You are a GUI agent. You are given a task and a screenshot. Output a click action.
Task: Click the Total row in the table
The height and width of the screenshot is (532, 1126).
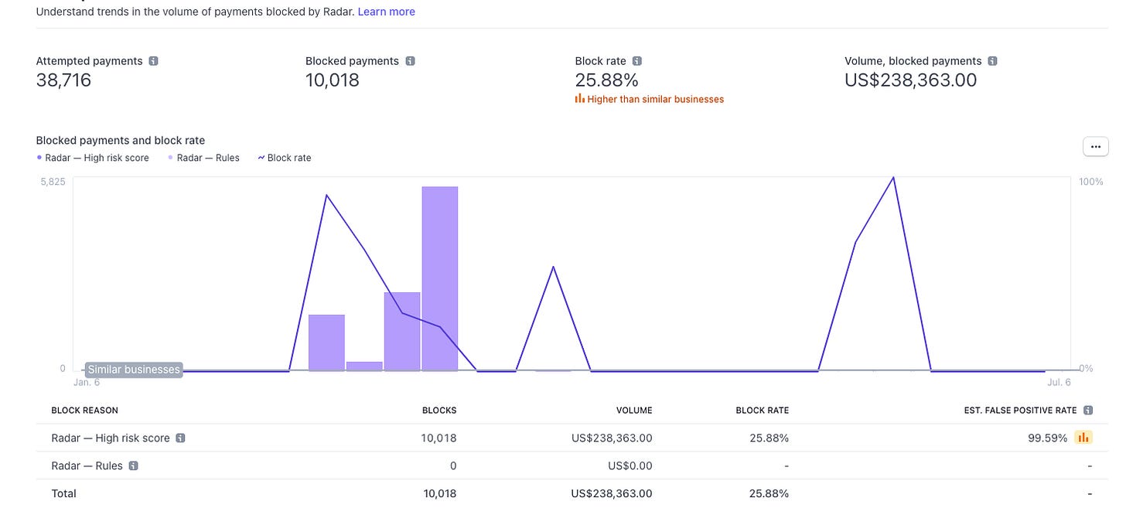[63, 493]
